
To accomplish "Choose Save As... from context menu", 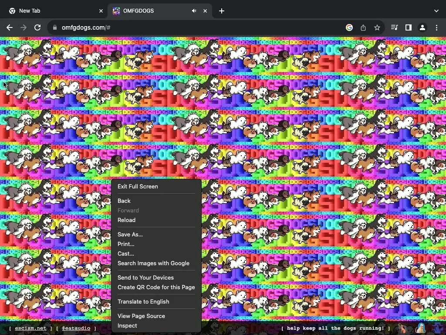I will (156, 234).
